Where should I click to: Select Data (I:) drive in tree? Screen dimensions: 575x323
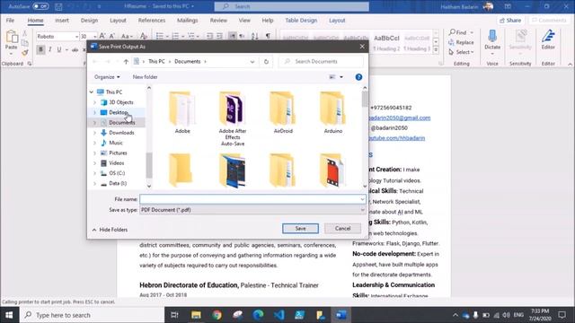coord(118,183)
